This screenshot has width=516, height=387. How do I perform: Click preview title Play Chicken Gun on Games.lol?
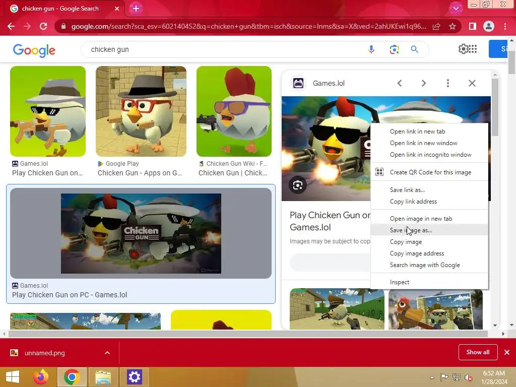pyautogui.click(x=330, y=221)
